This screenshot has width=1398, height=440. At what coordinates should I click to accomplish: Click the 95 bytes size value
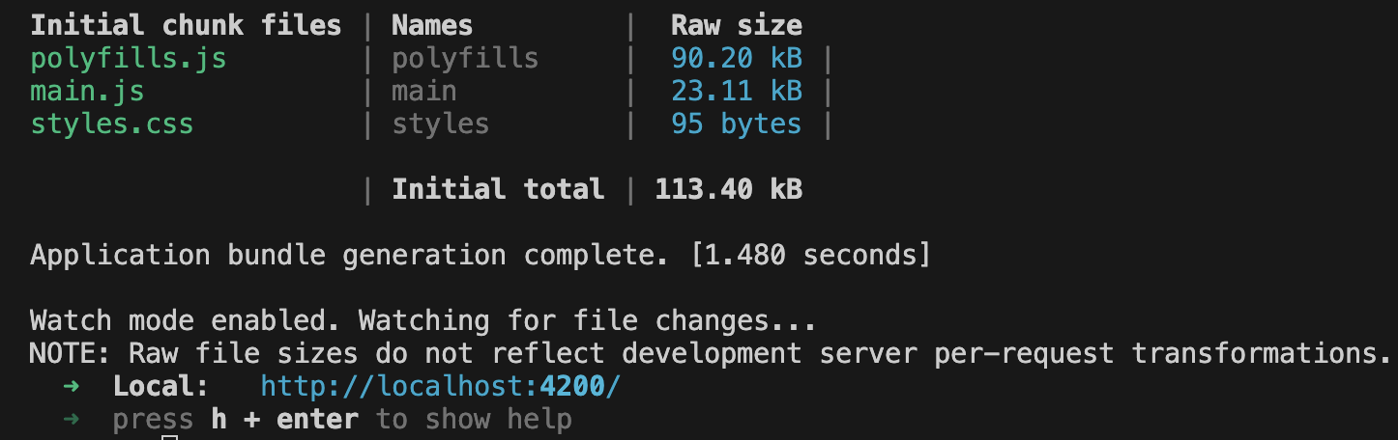(737, 124)
